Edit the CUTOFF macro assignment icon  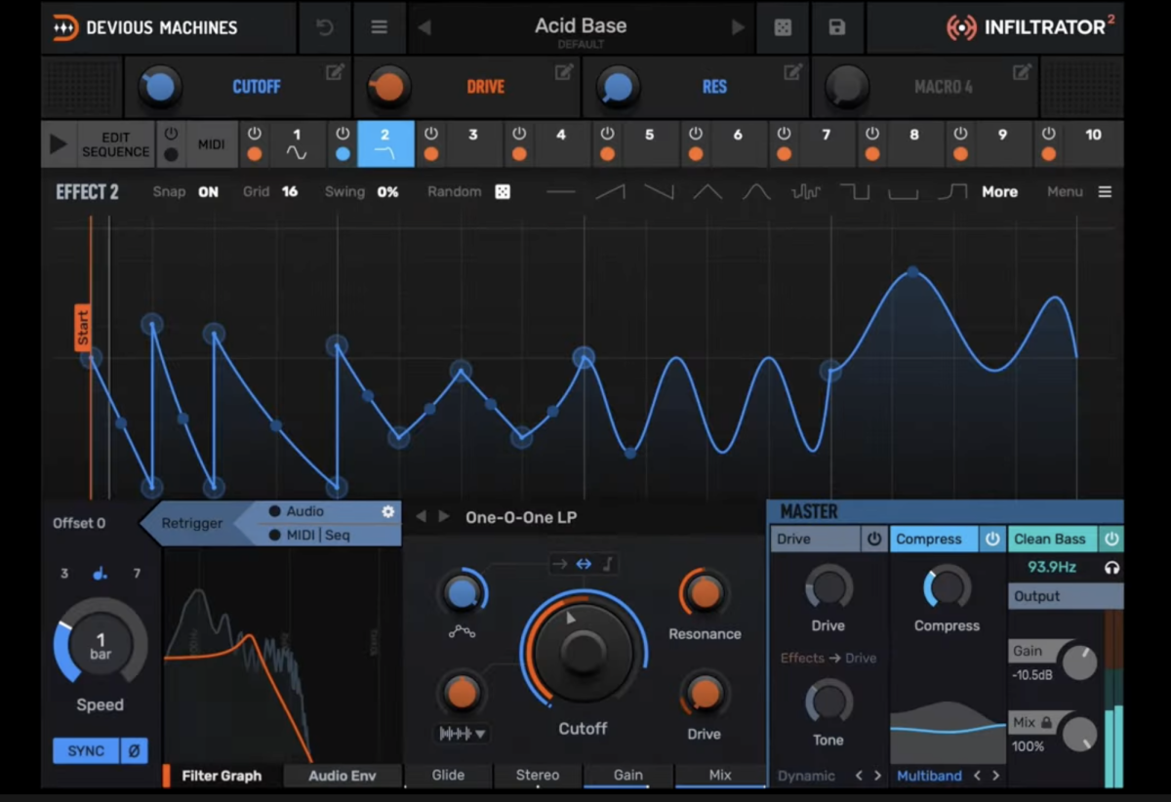pos(335,72)
